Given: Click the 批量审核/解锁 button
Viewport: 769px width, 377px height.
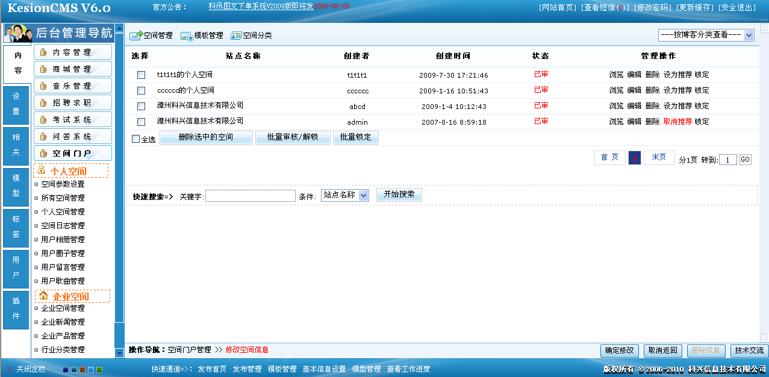Looking at the screenshot, I should pyautogui.click(x=293, y=137).
